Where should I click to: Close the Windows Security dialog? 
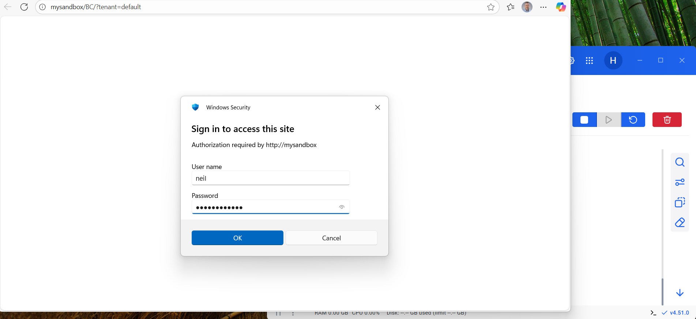377,107
